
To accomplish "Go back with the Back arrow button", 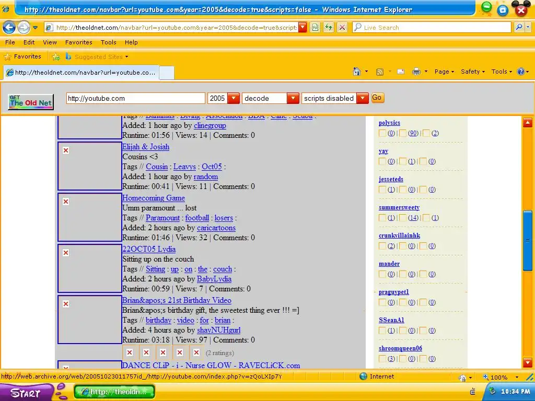I will pyautogui.click(x=9, y=27).
